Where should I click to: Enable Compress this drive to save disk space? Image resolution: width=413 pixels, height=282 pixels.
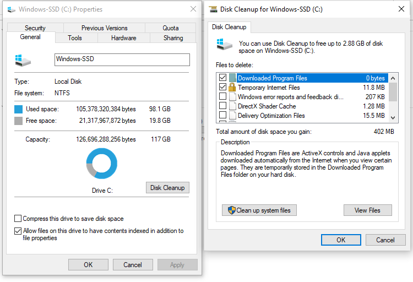(18, 219)
